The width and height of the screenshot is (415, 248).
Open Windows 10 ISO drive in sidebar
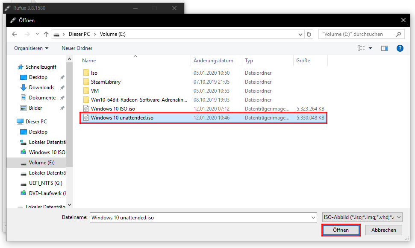[x=47, y=152]
